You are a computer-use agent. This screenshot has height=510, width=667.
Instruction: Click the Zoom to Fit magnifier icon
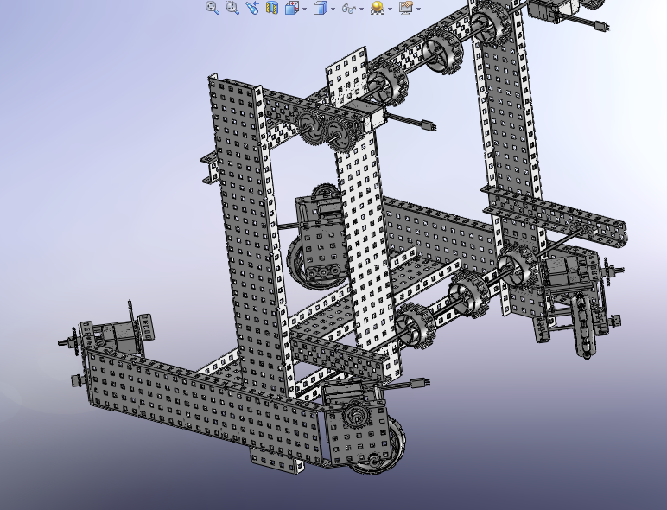pyautogui.click(x=213, y=8)
